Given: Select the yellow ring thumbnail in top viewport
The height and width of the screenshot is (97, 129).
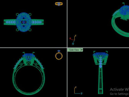Looking at the screenshot, I should pyautogui.click(x=59, y=4).
